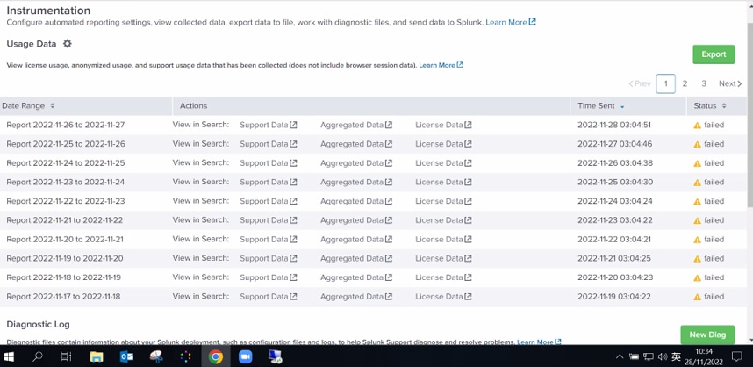Open Support Data for 2022-11-22 to 2022-11-23 report
The image size is (753, 367).
(269, 201)
